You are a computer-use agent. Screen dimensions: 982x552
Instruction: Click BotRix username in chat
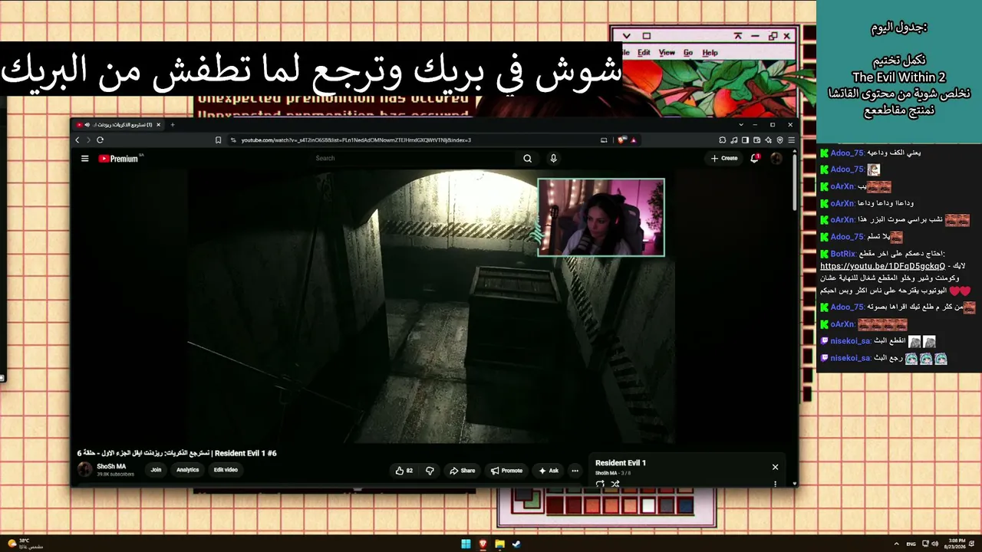844,254
